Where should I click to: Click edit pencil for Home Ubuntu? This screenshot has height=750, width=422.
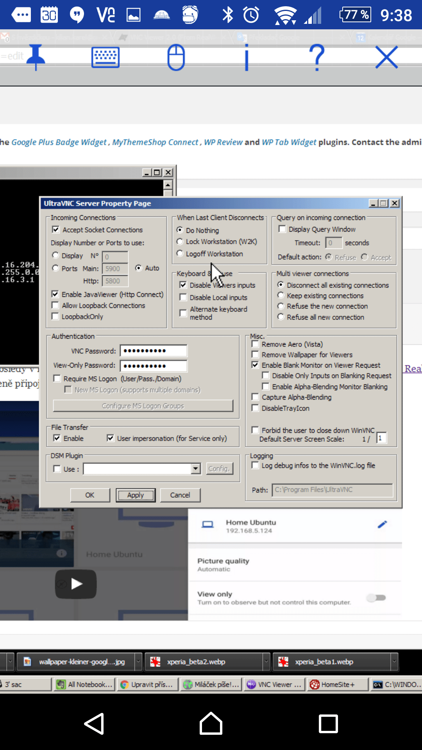click(382, 525)
